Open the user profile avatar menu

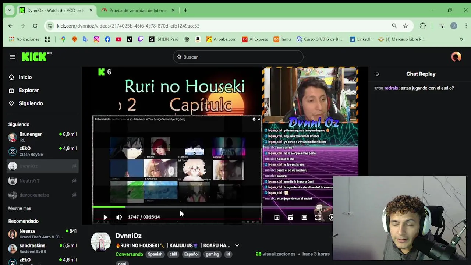click(x=456, y=57)
